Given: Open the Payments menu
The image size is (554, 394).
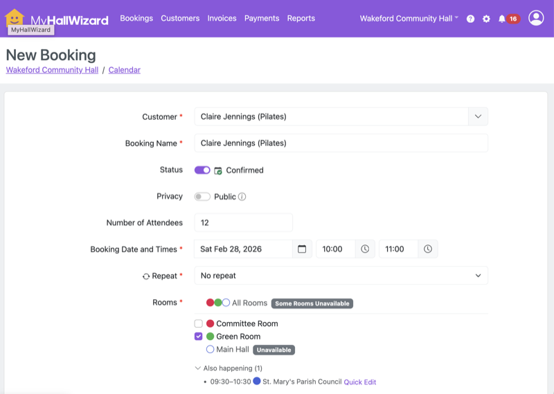Looking at the screenshot, I should (262, 18).
